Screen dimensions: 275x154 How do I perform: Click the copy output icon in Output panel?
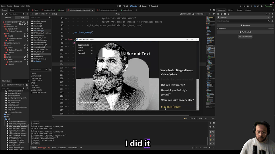coord(214,123)
